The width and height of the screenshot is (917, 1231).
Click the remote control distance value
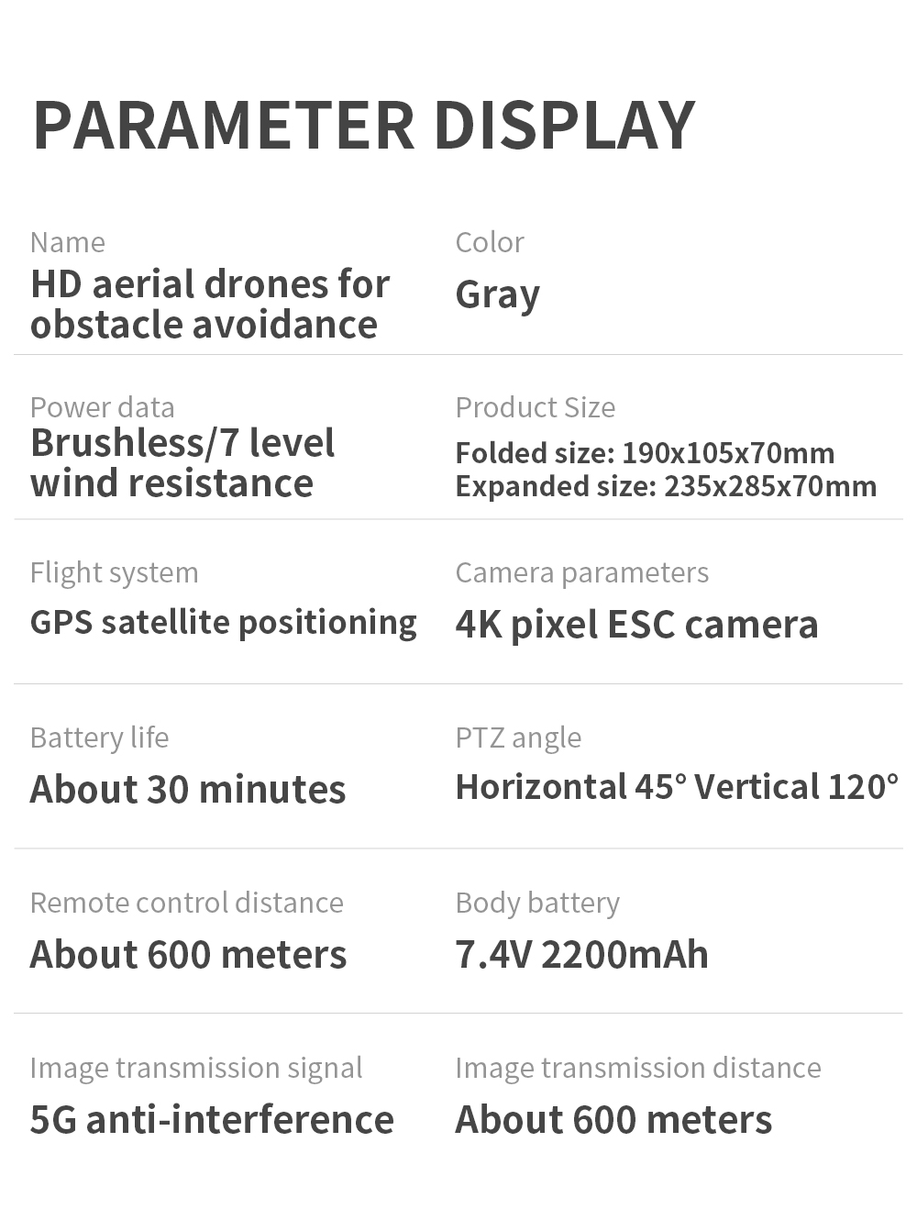188,954
